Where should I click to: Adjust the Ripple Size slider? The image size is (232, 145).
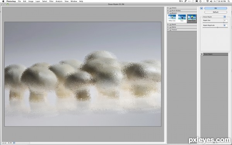pos(224,22)
